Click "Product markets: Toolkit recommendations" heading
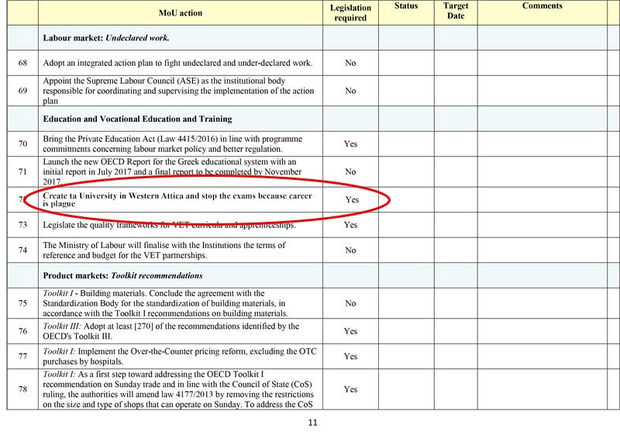This screenshot has width=620, height=442. coord(122,275)
